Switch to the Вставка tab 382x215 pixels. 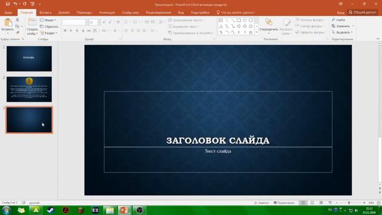45,12
